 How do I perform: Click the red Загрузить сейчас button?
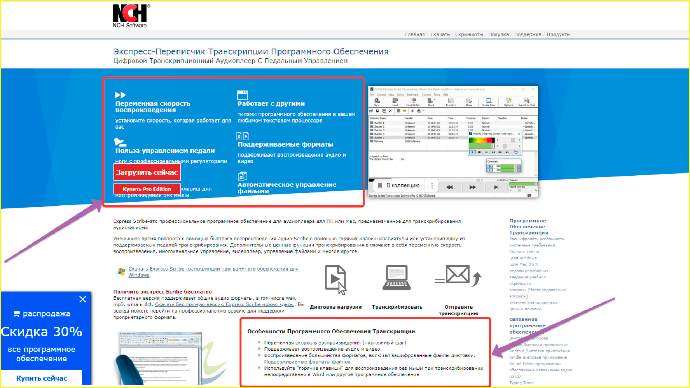coord(147,172)
